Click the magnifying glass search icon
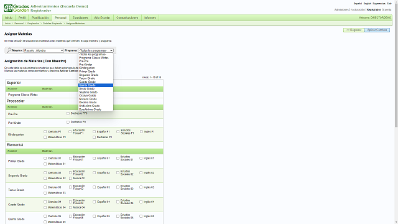 pos(9,50)
